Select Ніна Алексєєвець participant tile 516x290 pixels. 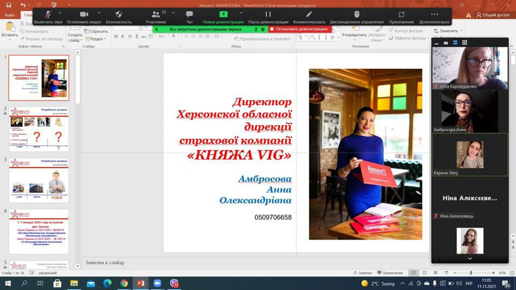click(470, 198)
